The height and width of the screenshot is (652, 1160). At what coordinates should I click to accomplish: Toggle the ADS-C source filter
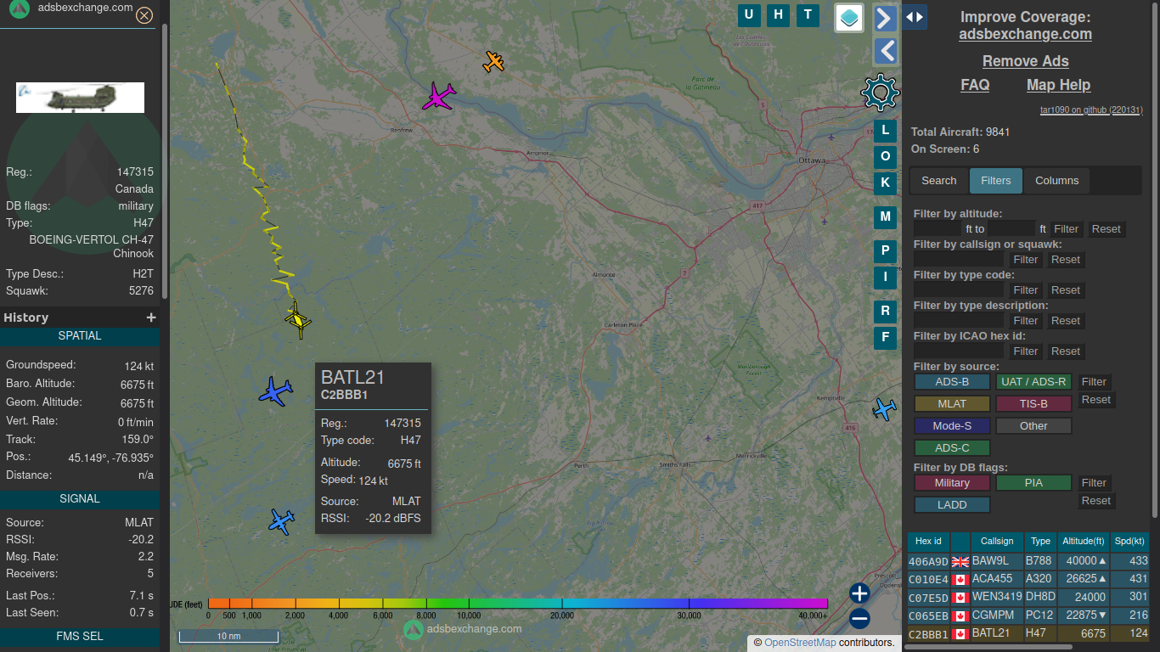tap(952, 448)
